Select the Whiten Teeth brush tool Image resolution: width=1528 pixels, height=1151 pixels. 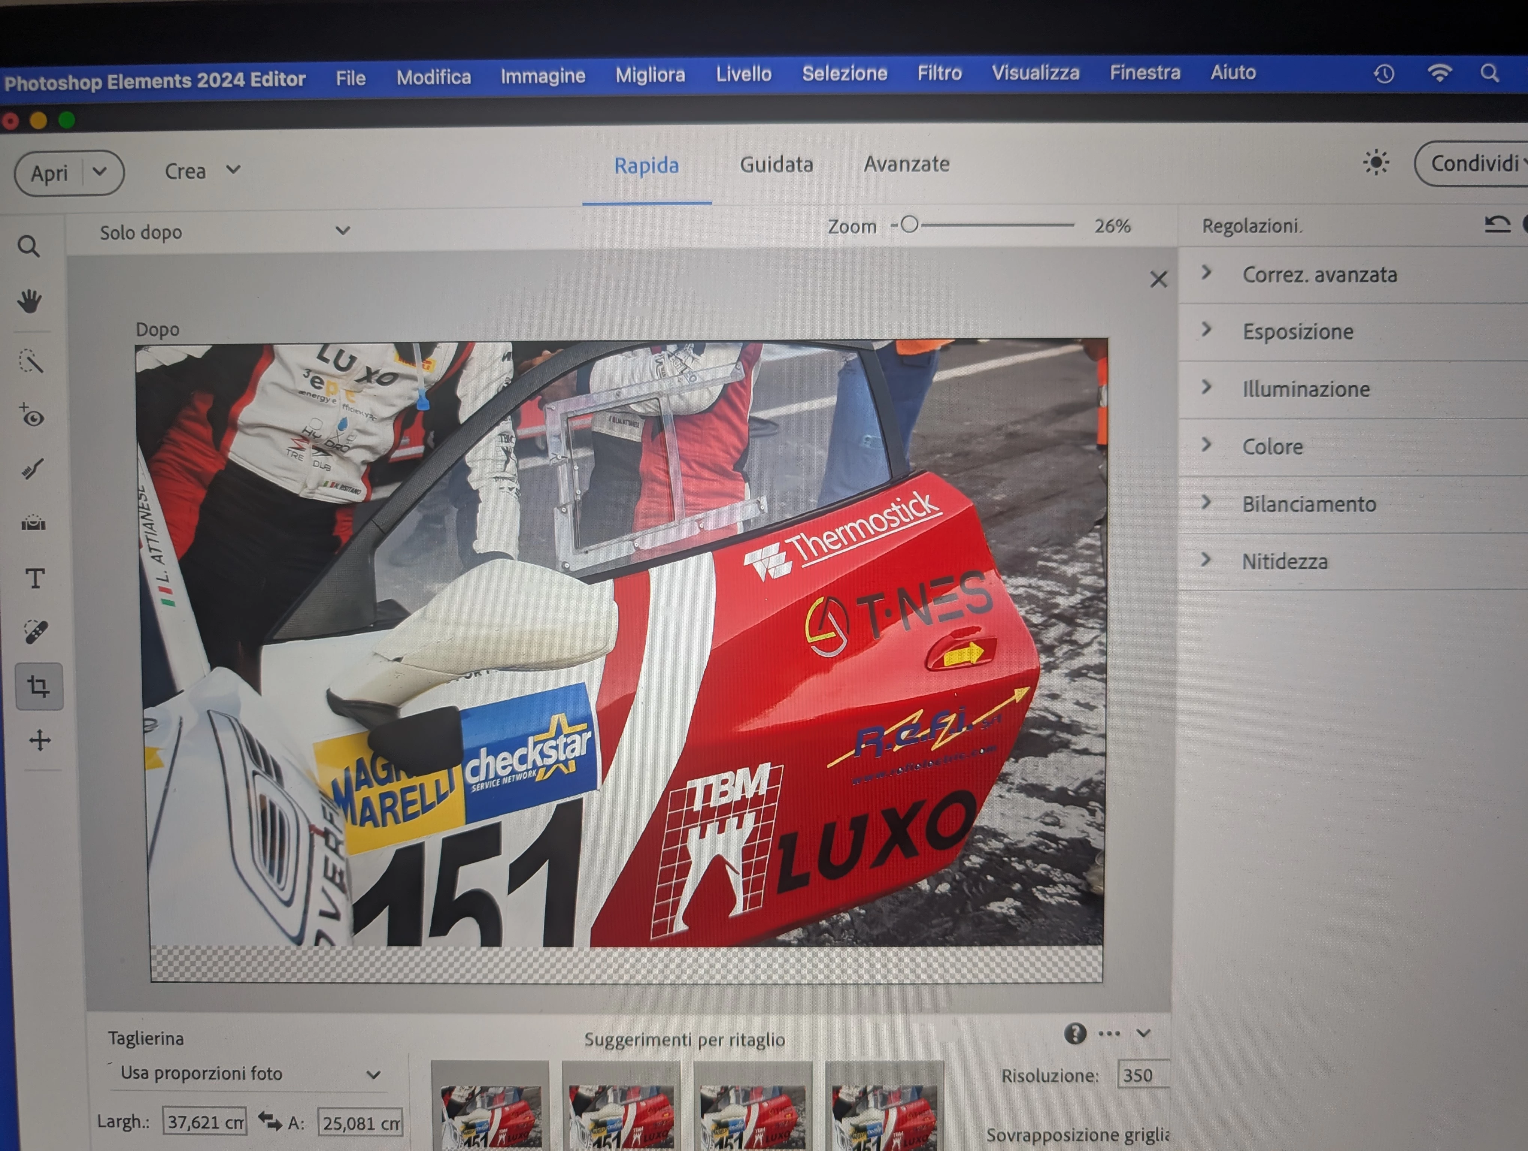pos(33,470)
